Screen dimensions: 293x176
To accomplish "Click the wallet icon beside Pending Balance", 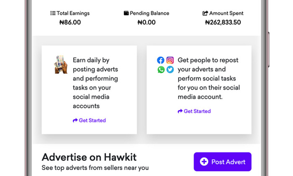I will tap(126, 13).
